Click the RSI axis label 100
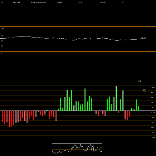Image resolution: width=156 pixels, height=156 pixels. coord(2,28)
